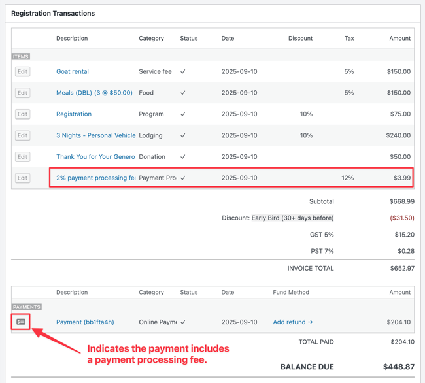Click processing fee amount $3.99
The height and width of the screenshot is (383, 425).
coord(402,178)
